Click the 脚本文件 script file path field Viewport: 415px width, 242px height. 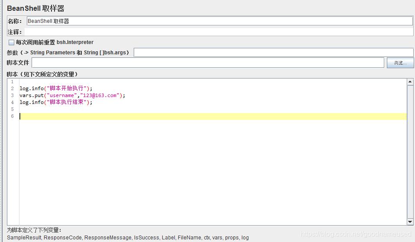pos(208,63)
